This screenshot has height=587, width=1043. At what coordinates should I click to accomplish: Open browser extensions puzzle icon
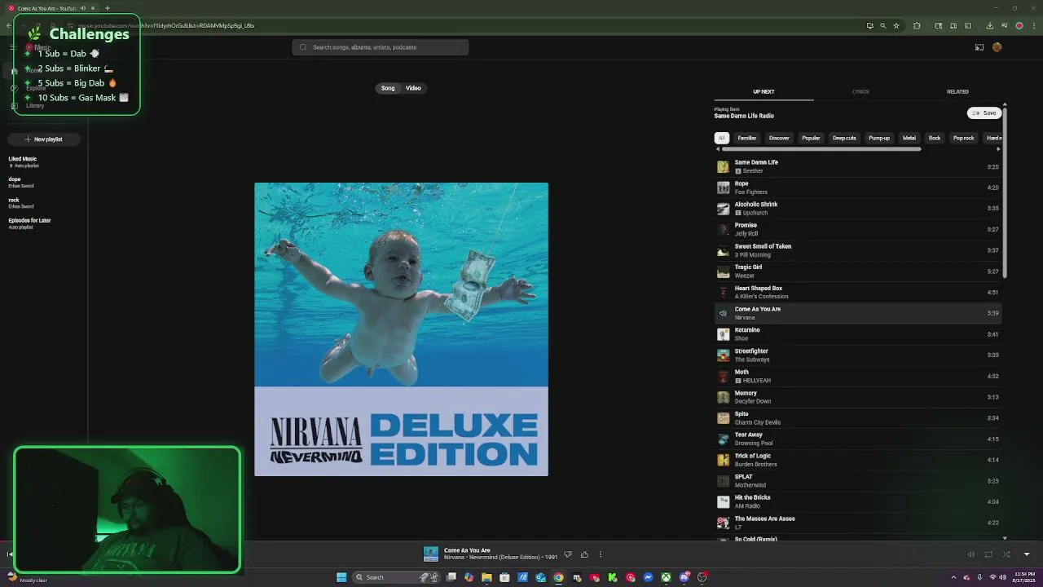pyautogui.click(x=917, y=25)
